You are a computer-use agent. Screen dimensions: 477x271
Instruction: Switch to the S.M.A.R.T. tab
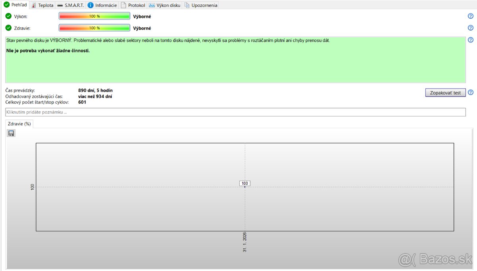pyautogui.click(x=70, y=5)
